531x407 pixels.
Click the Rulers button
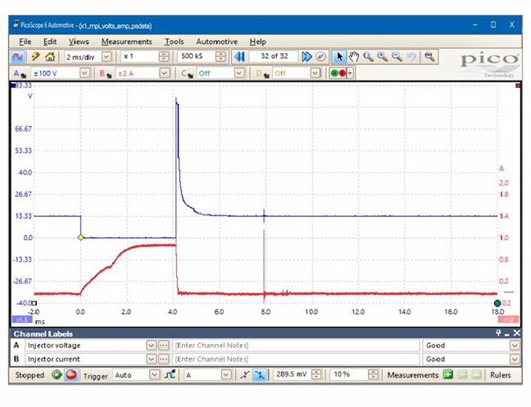click(x=501, y=375)
